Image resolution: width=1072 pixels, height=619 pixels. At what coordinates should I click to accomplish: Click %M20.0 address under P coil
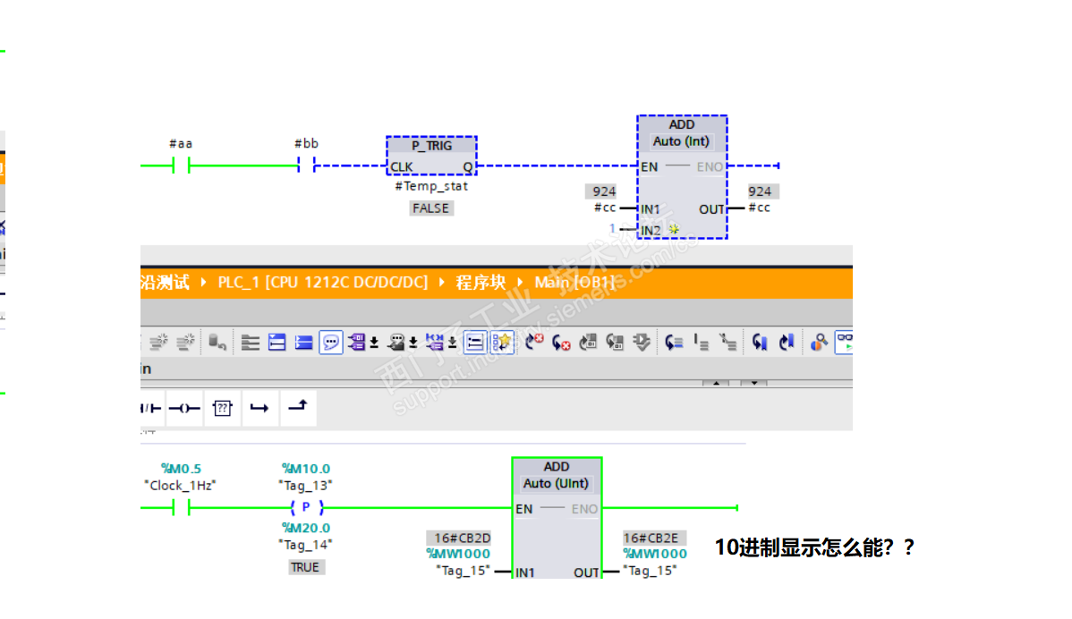pos(306,528)
